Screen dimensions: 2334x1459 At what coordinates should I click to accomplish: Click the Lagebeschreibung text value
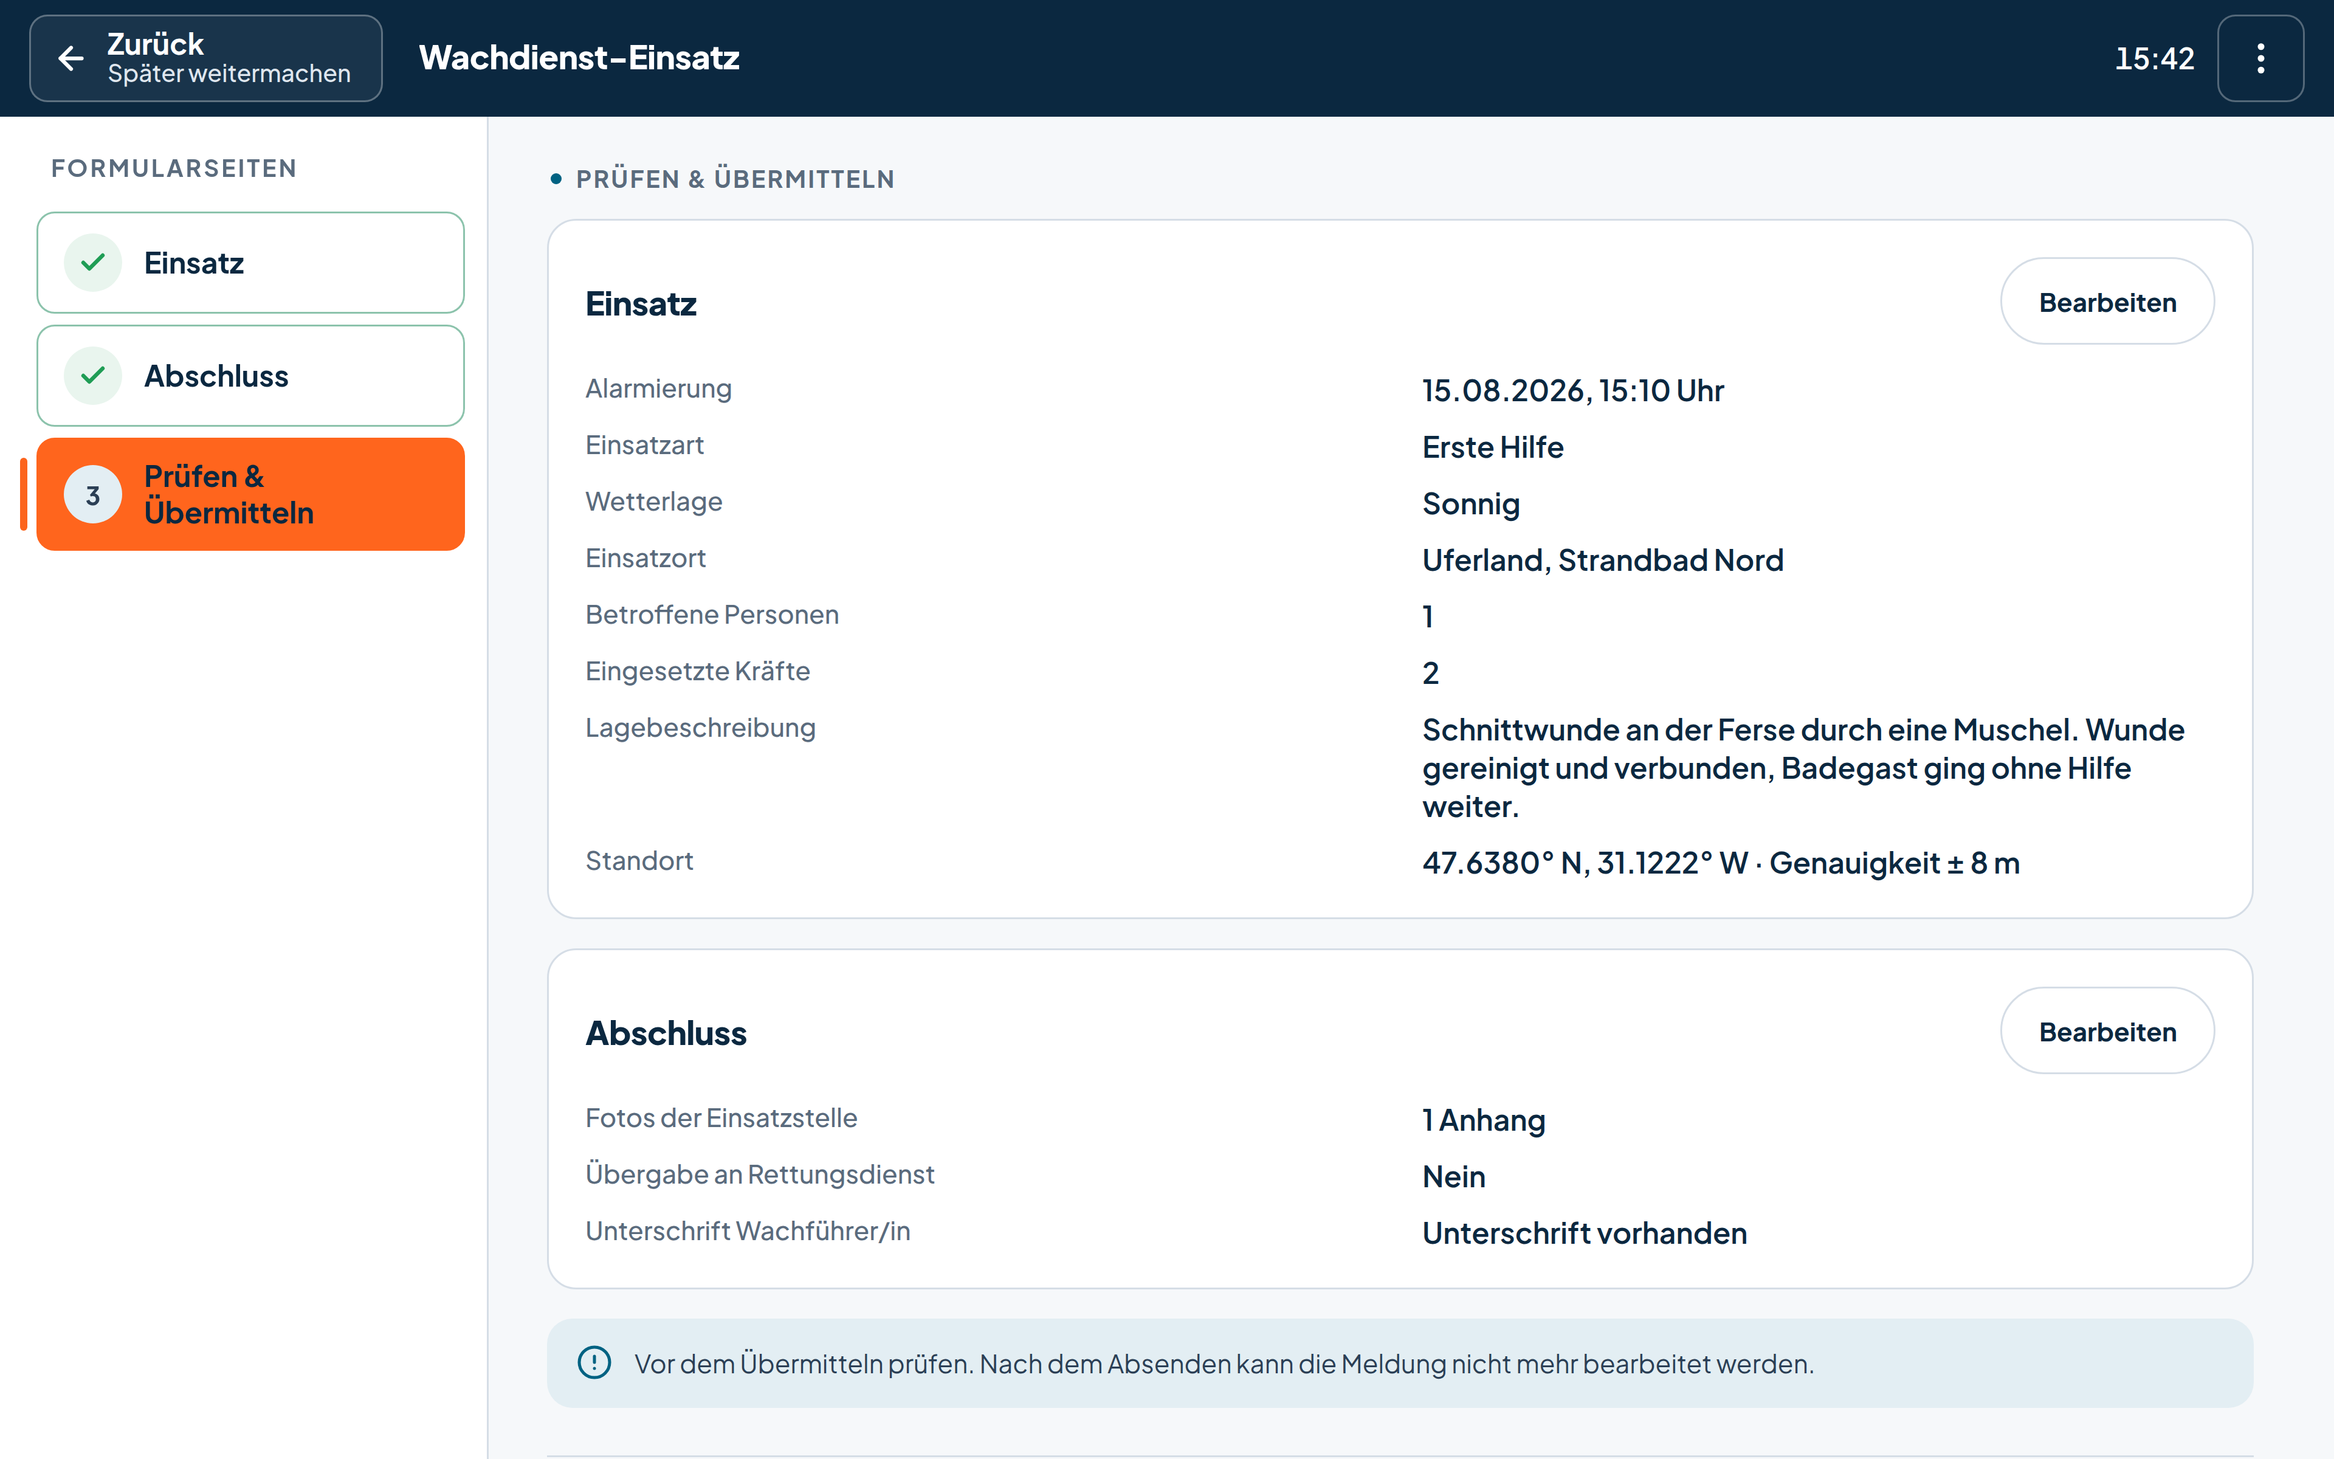[1803, 768]
